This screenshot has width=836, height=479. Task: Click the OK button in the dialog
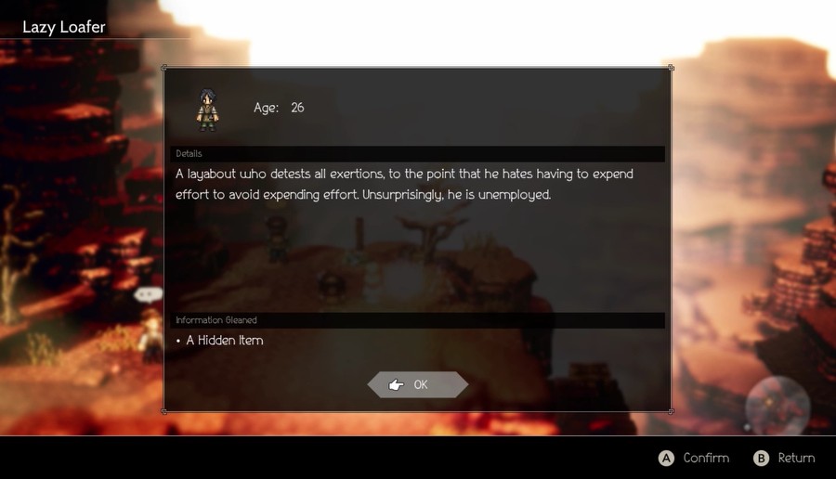tap(417, 384)
